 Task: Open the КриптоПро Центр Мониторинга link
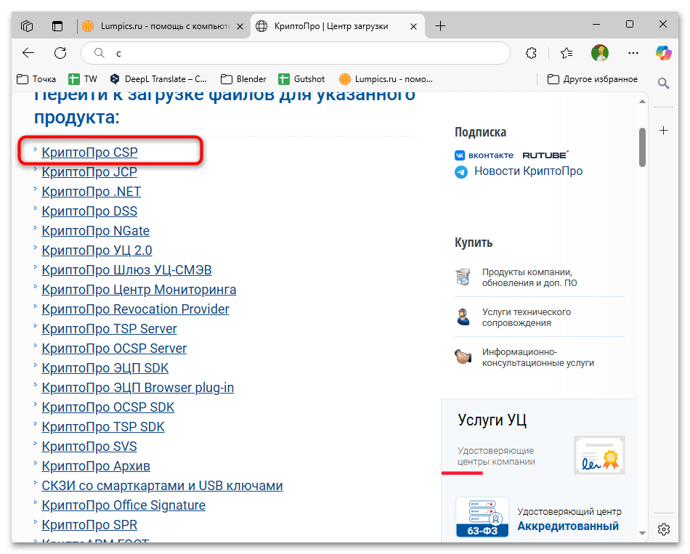click(139, 290)
